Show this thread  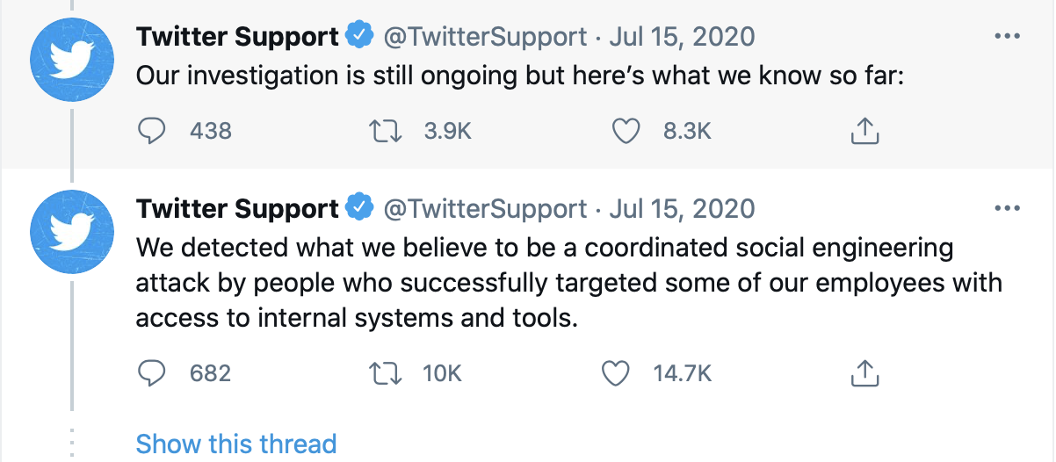tap(236, 444)
